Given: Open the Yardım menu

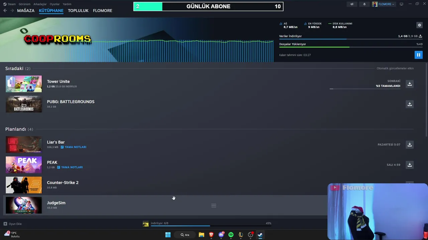Looking at the screenshot, I should [x=67, y=4].
